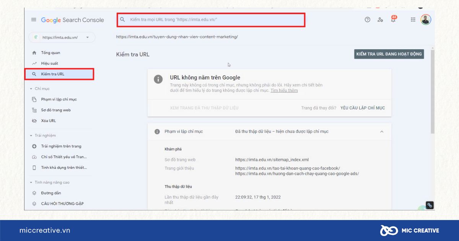Click the Trang đã thay đổi? text
459x241 pixels.
[319, 108]
